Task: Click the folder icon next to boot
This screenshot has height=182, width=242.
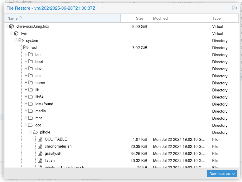Action: point(30,61)
